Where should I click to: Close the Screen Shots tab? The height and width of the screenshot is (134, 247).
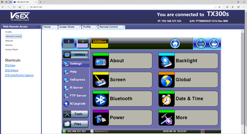point(80,27)
